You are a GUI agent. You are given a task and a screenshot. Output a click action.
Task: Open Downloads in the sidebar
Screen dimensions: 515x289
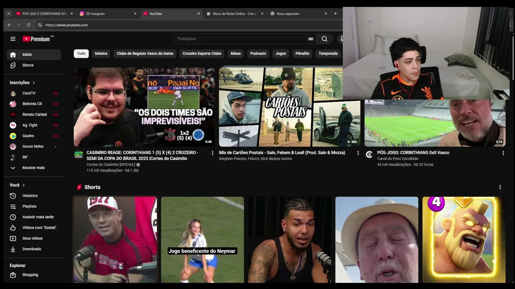coord(34,249)
